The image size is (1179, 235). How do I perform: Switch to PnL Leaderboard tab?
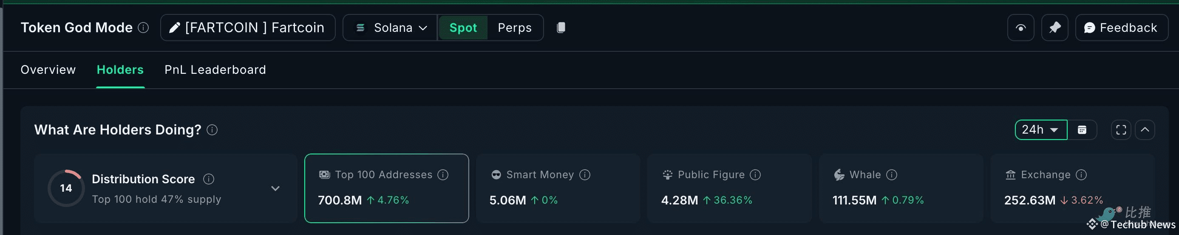pyautogui.click(x=215, y=70)
